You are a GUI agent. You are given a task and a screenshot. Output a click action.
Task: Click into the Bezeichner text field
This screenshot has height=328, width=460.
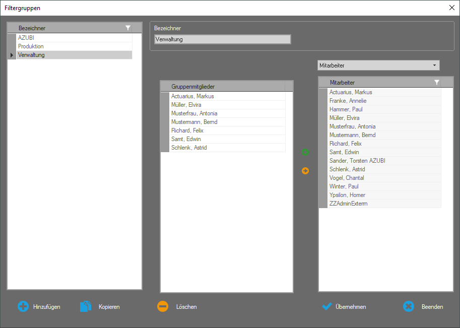222,39
